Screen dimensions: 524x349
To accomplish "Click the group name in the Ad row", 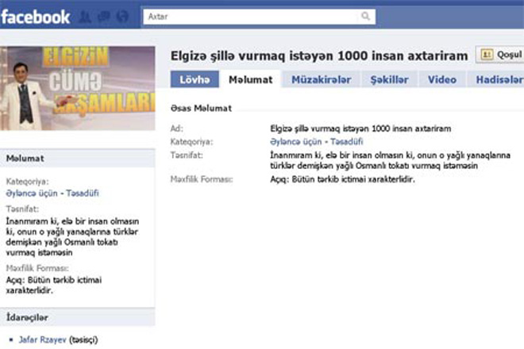I will click(360, 128).
